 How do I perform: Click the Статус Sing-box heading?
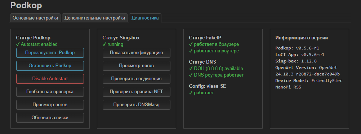[121, 38]
